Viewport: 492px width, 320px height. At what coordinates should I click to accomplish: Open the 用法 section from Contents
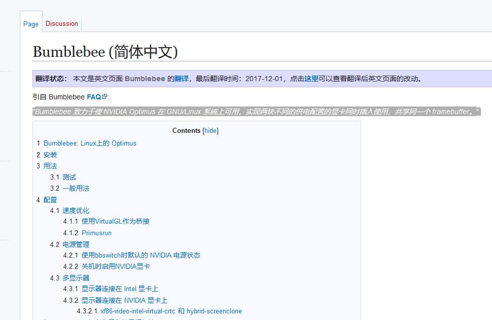tap(51, 166)
